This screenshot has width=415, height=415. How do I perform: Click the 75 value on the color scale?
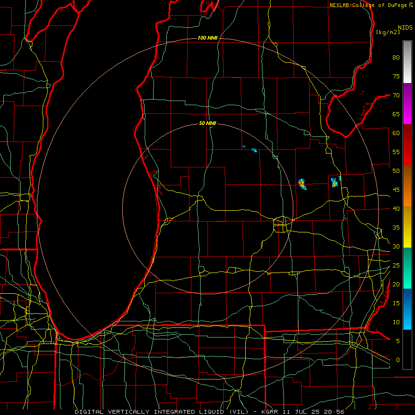(x=396, y=76)
